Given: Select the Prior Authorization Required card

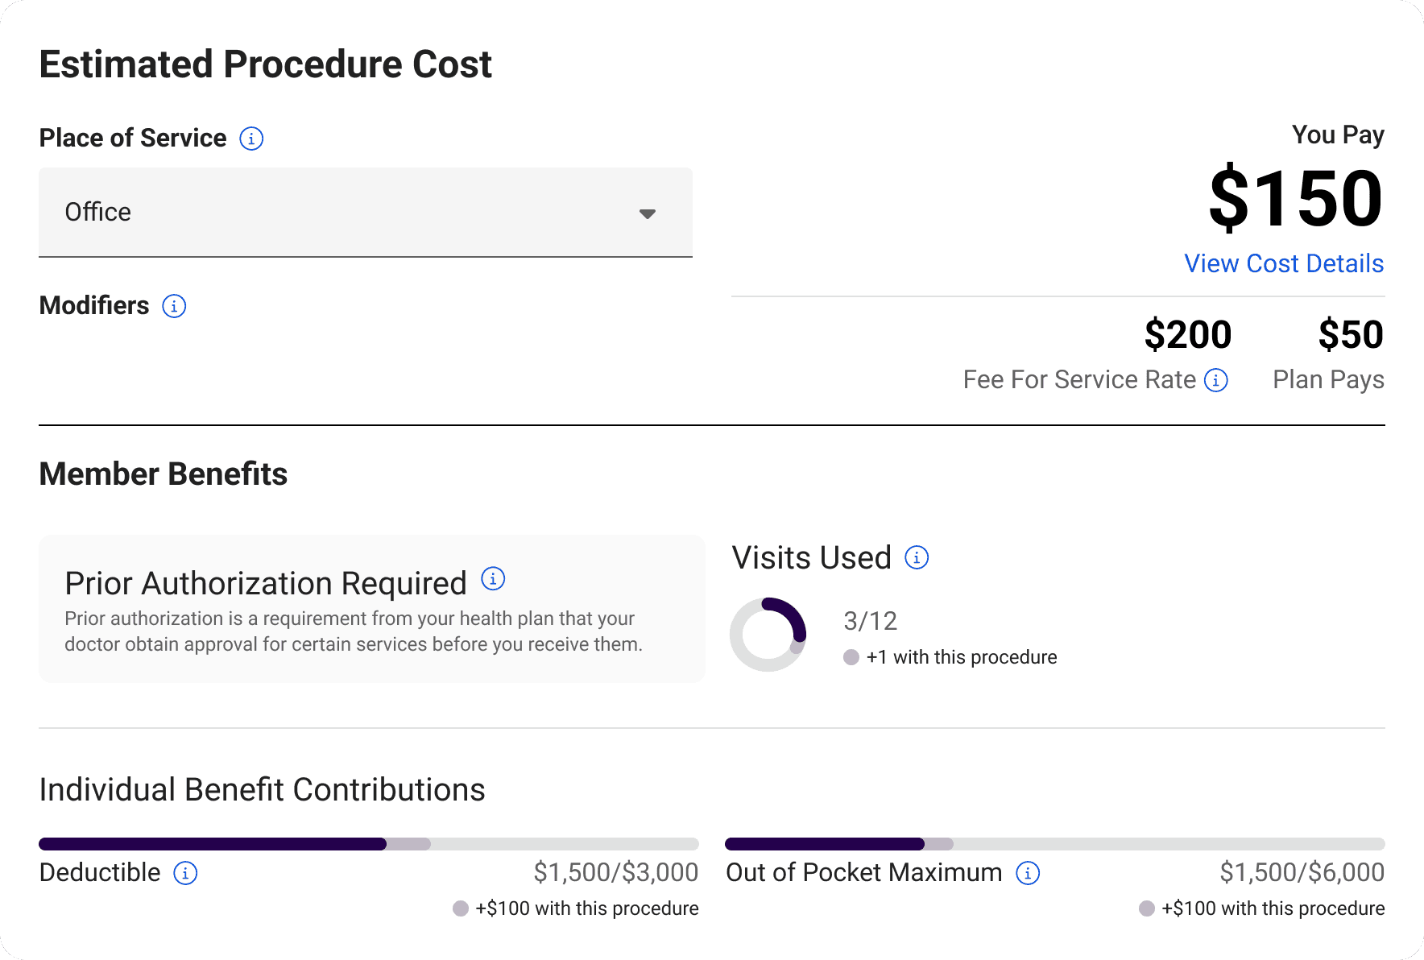Looking at the screenshot, I should tap(371, 609).
